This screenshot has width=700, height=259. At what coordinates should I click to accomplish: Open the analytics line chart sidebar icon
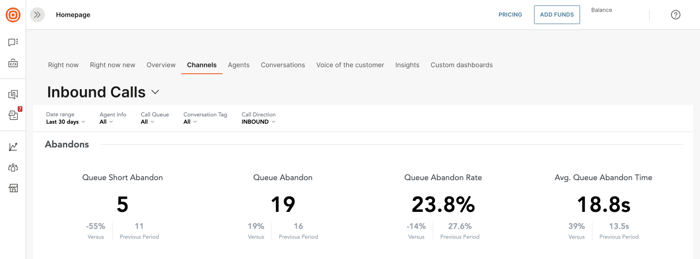(13, 147)
